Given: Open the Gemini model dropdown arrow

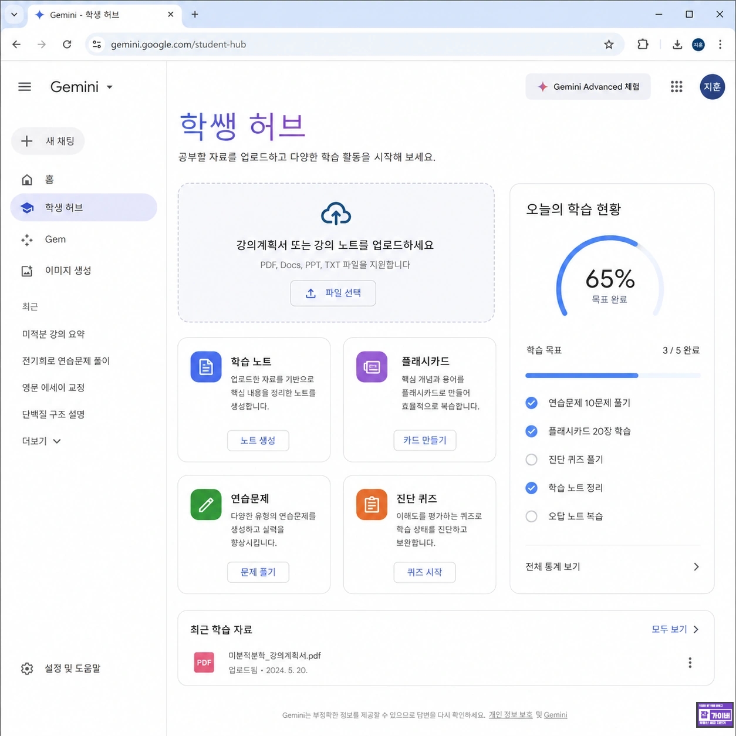Looking at the screenshot, I should tap(109, 87).
